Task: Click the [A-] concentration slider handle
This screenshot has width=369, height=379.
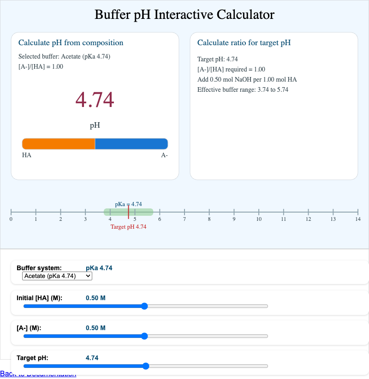Action: [145, 336]
